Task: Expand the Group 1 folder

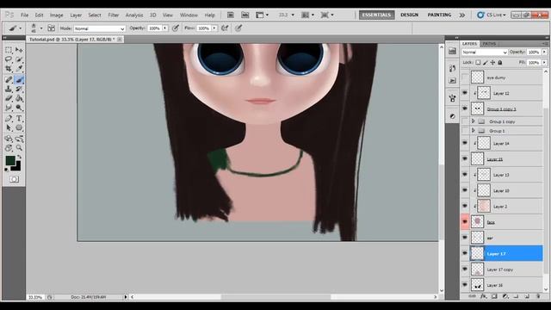Action: click(x=473, y=131)
